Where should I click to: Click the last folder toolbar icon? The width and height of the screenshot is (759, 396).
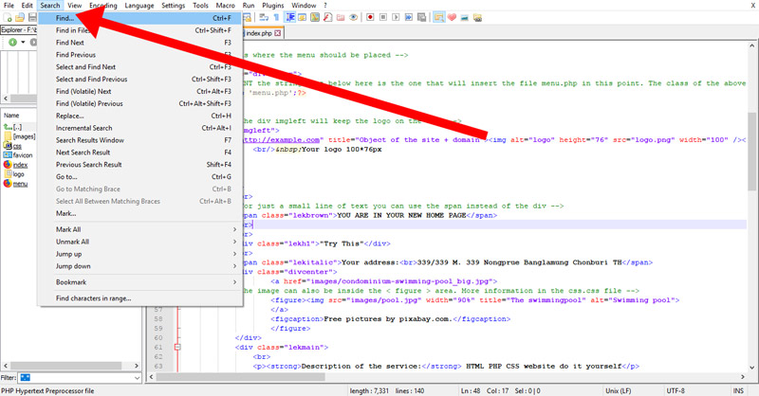click(477, 18)
